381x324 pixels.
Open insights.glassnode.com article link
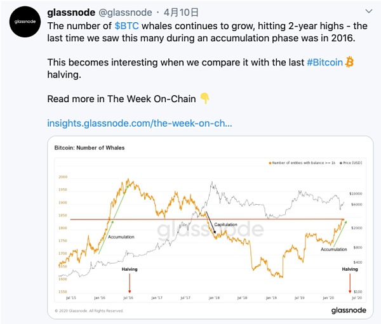[x=140, y=122]
